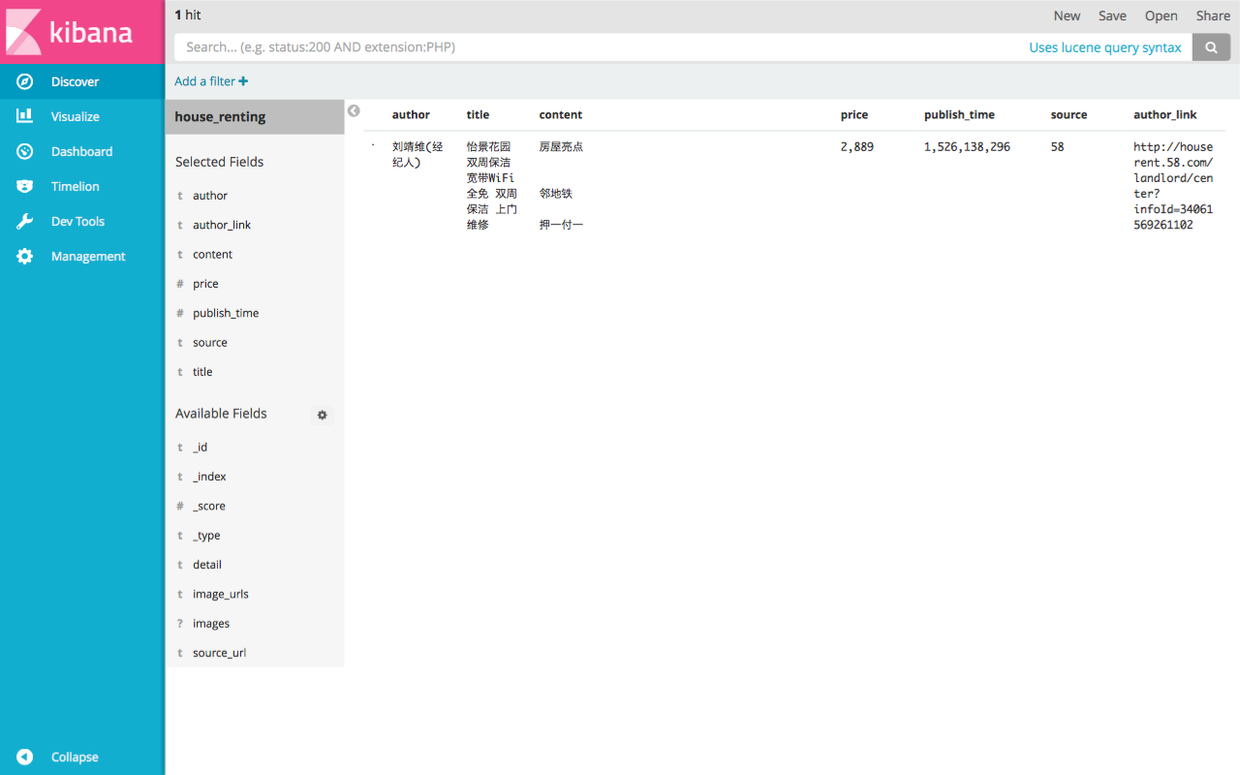Click the price column header
Image resolution: width=1240 pixels, height=775 pixels.
pos(854,114)
